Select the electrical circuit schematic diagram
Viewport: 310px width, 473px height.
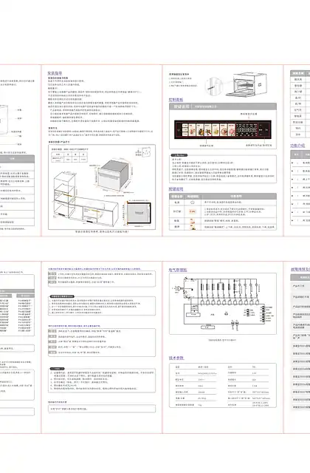(x=222, y=303)
